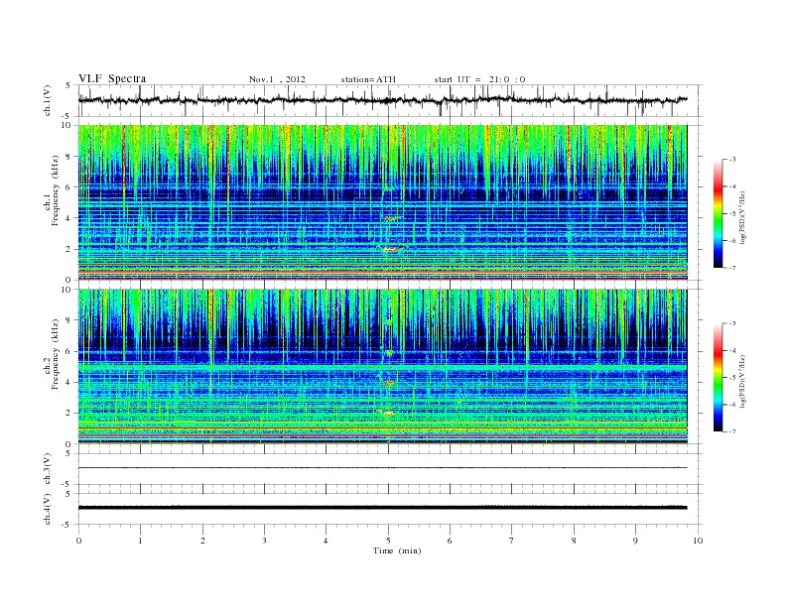Click the ch.2 spectrogram color bar
This screenshot has height=607, width=786.
click(x=719, y=378)
